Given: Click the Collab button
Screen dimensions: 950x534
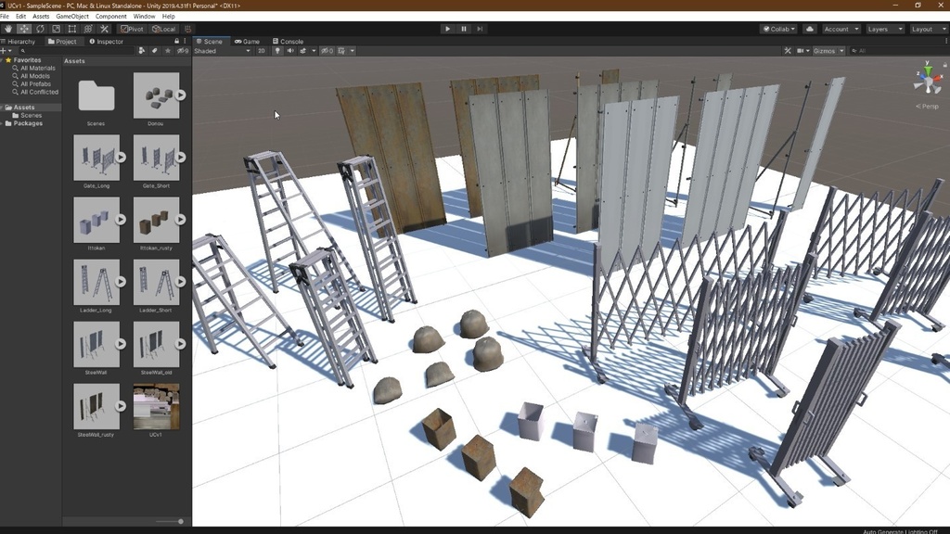Looking at the screenshot, I should coord(777,29).
